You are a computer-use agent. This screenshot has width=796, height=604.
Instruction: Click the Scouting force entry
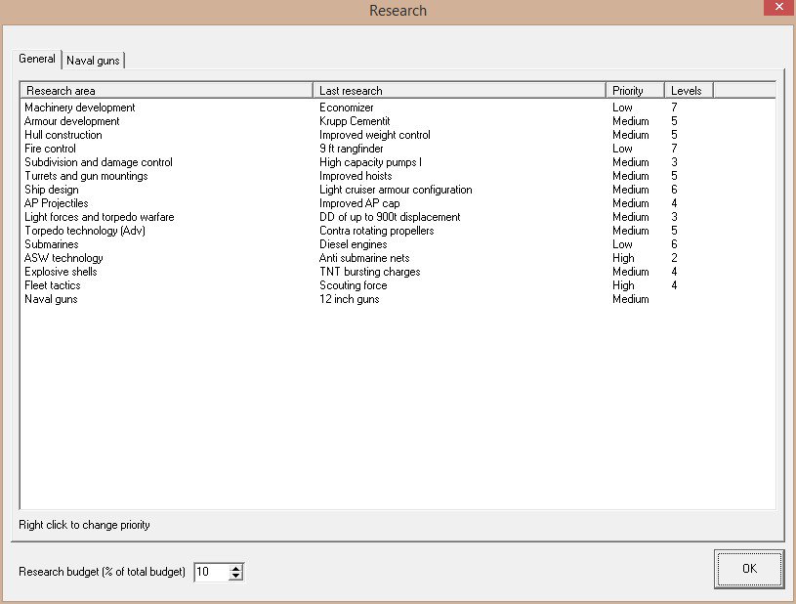(x=354, y=285)
